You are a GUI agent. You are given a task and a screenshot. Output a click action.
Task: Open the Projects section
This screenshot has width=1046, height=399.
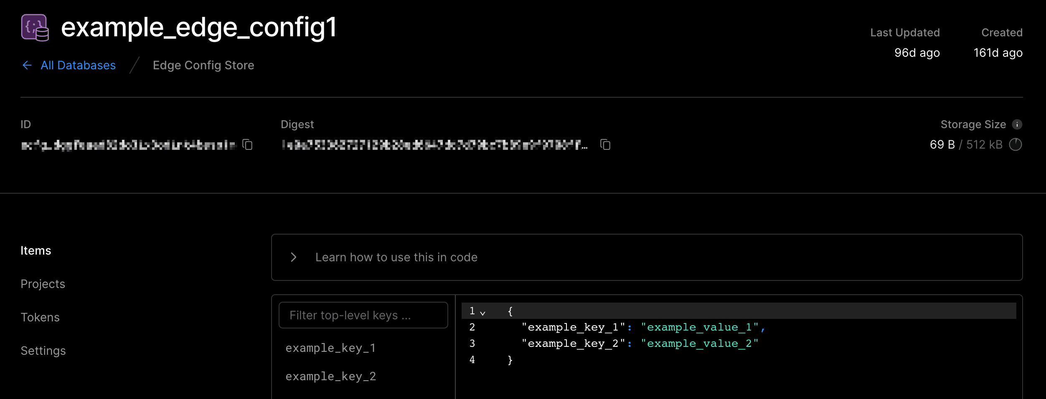[x=43, y=284]
